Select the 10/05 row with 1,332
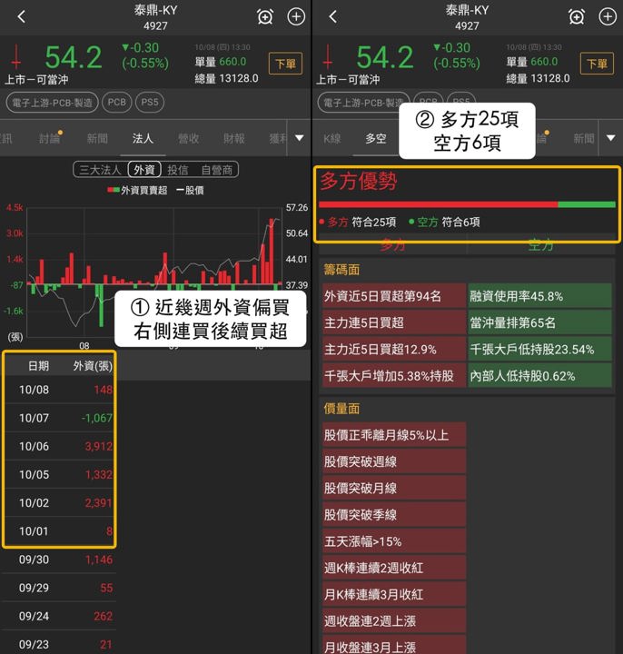 pos(59,475)
